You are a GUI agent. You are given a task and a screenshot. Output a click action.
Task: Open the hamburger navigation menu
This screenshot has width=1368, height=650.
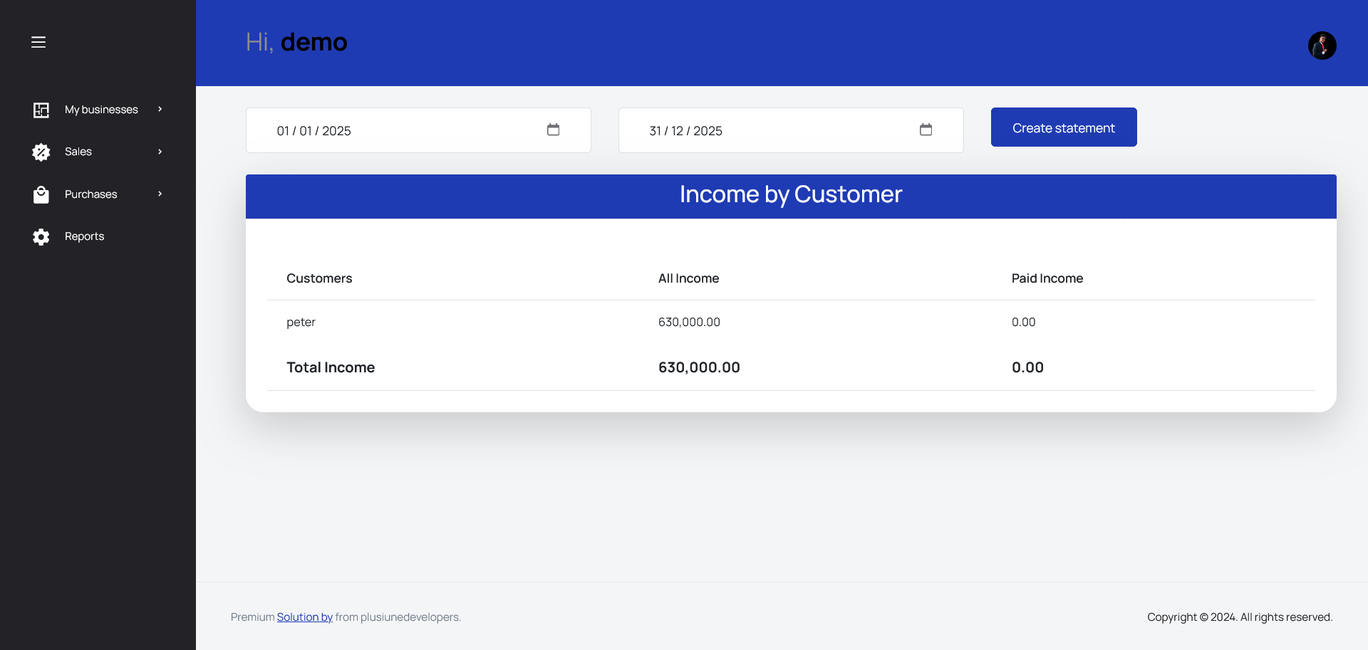[38, 42]
